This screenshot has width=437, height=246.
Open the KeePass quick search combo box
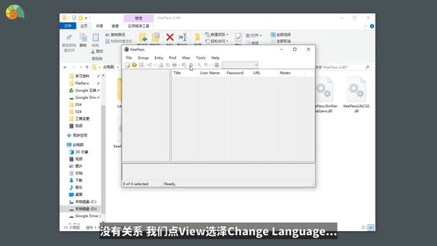click(240, 65)
